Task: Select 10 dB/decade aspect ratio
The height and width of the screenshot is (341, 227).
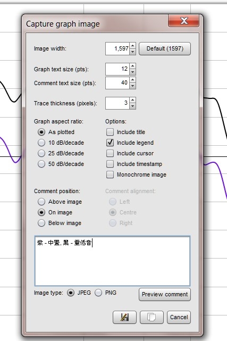Action: click(41, 143)
